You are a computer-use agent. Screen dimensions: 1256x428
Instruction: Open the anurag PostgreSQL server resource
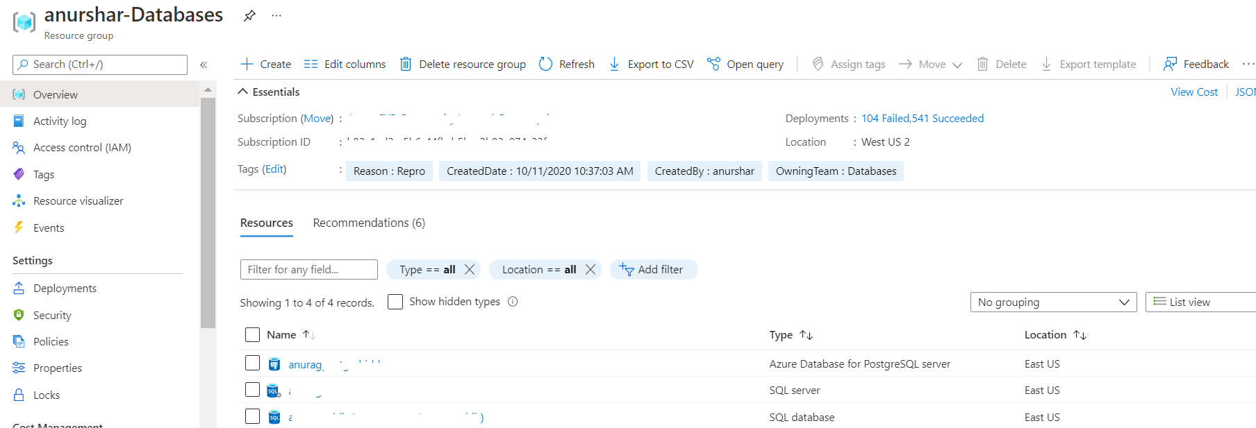tap(306, 365)
